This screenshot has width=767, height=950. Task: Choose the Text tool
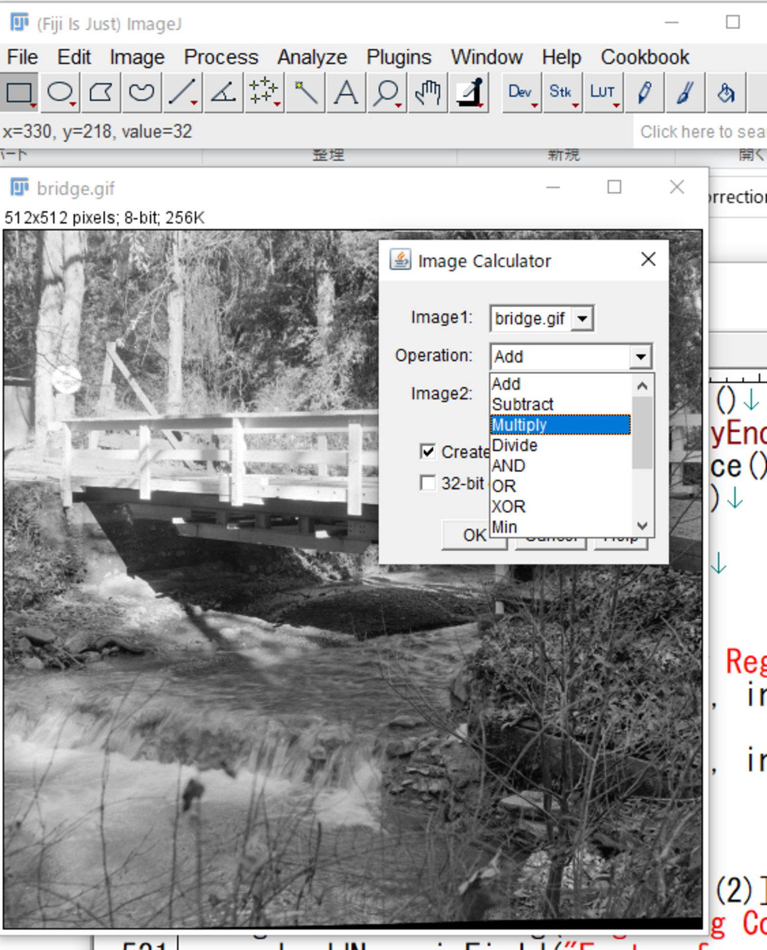(x=346, y=93)
